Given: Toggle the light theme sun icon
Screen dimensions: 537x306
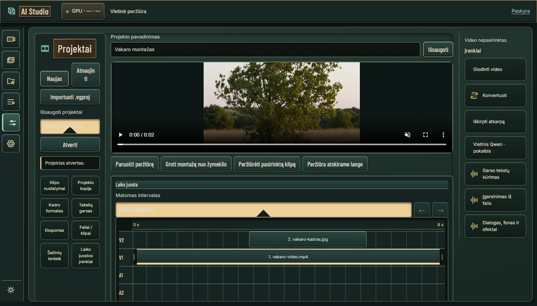Looking at the screenshot, I should [11, 290].
